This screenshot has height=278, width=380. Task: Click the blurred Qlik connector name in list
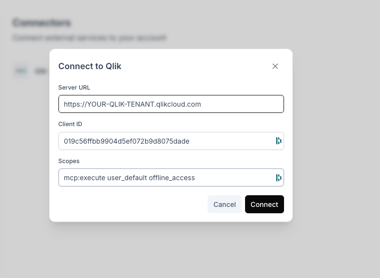point(40,72)
